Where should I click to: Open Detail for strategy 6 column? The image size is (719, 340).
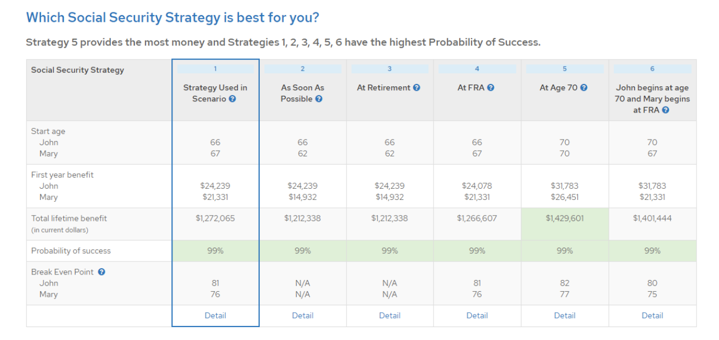652,315
